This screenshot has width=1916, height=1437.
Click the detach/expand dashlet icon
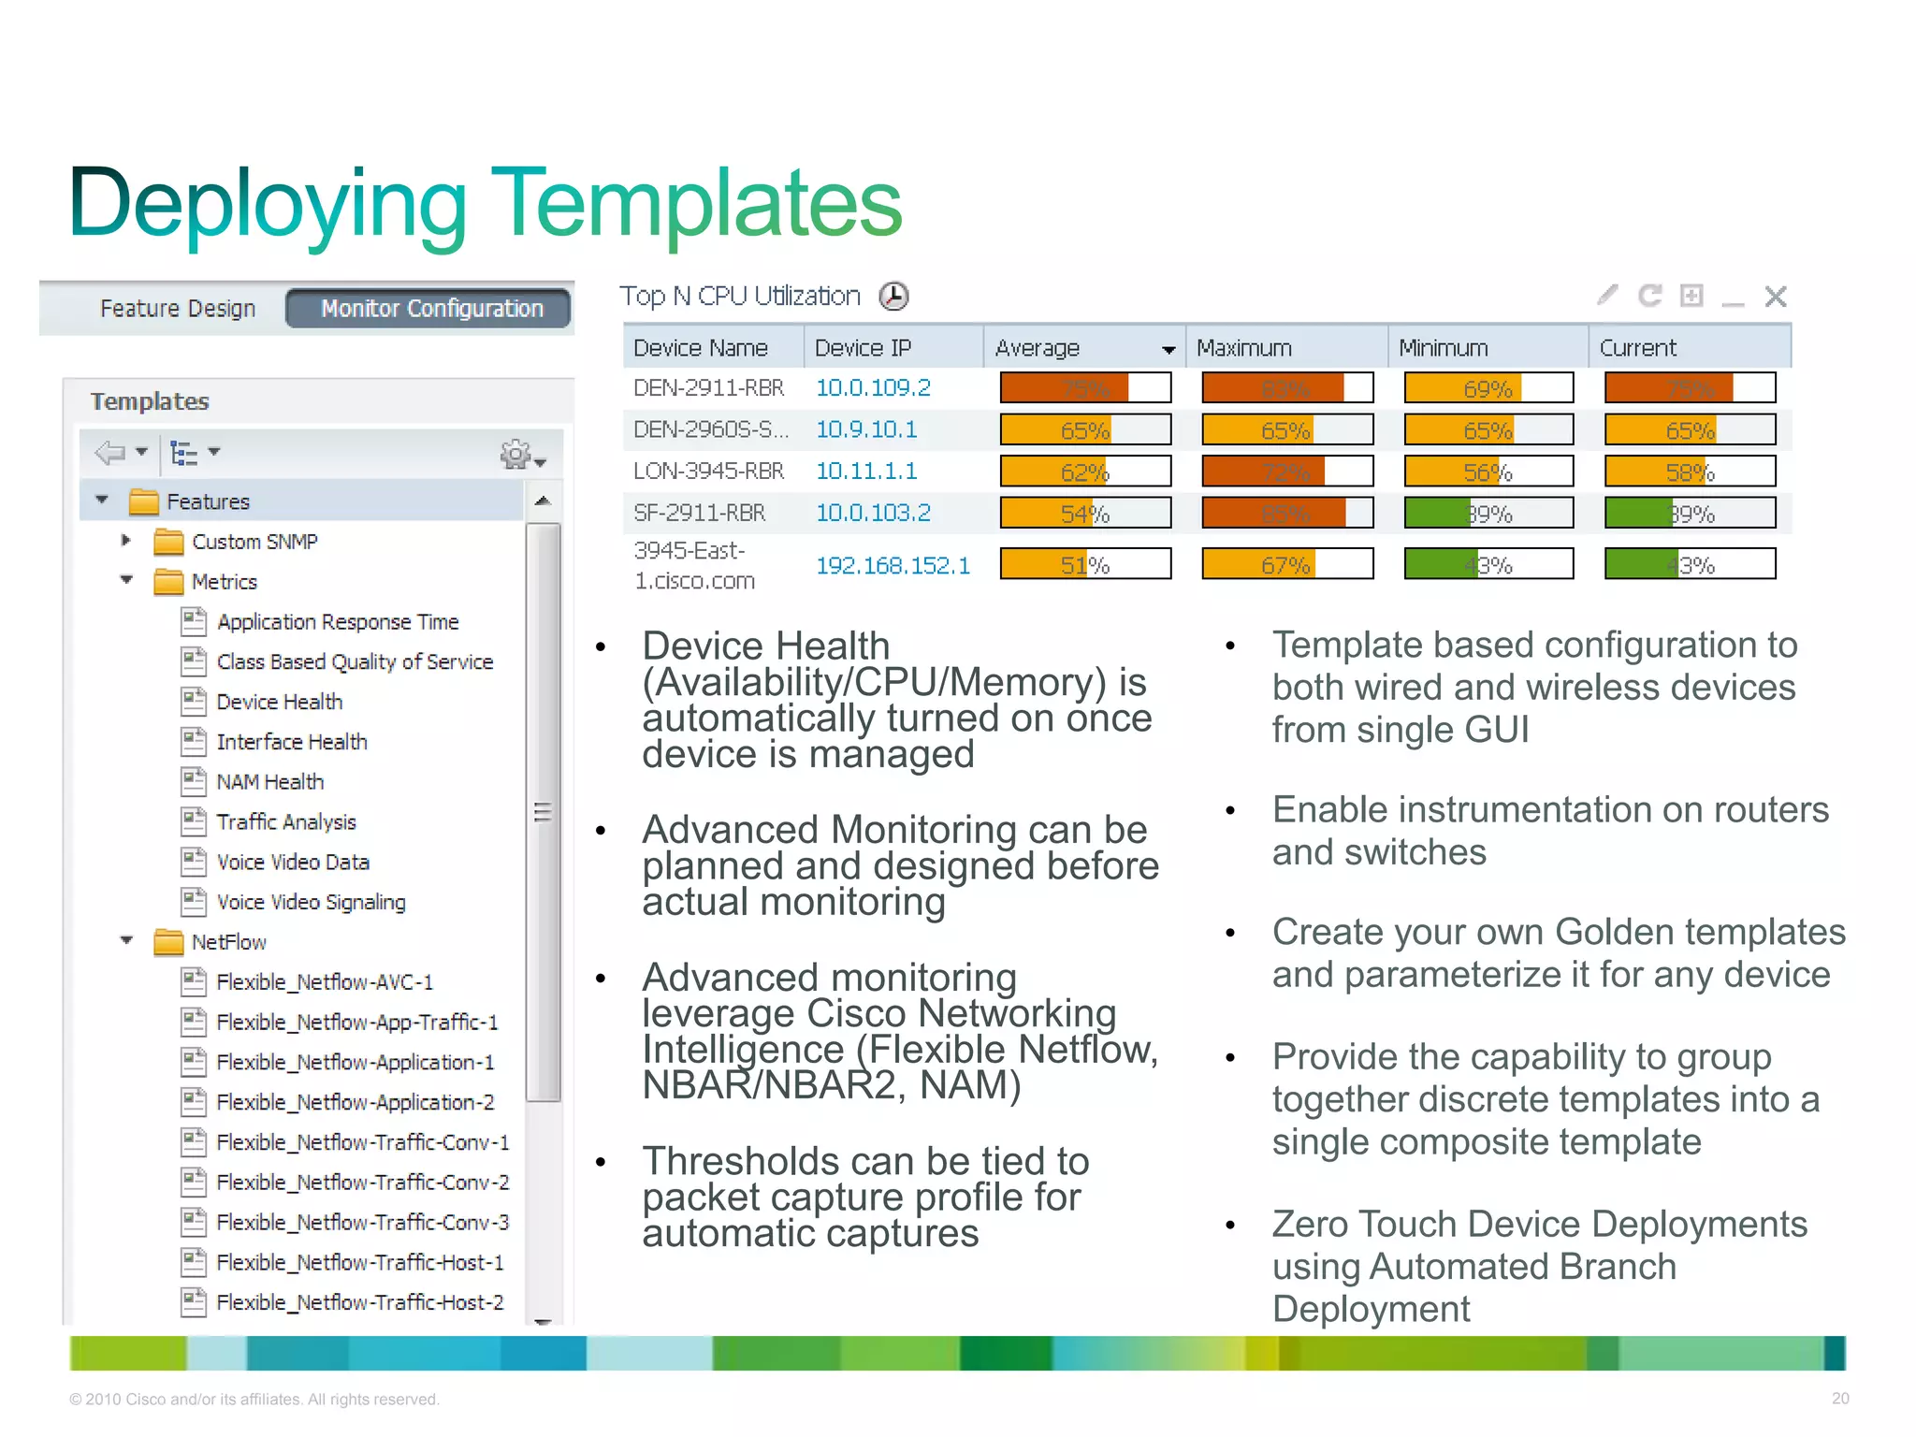1691,296
